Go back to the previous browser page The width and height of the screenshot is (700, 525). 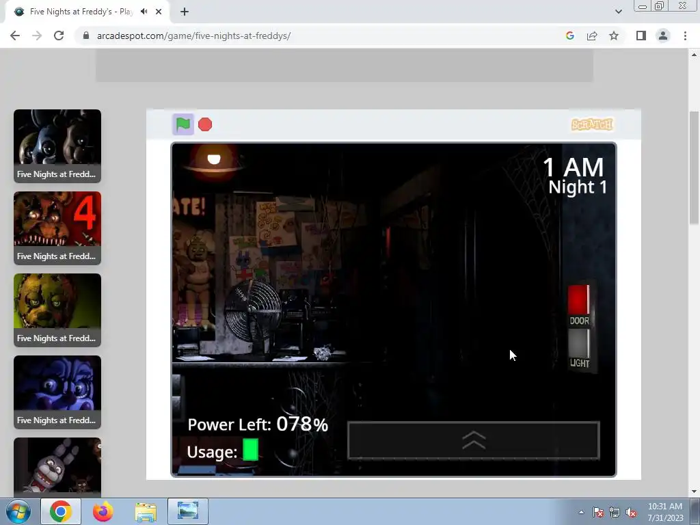point(15,36)
